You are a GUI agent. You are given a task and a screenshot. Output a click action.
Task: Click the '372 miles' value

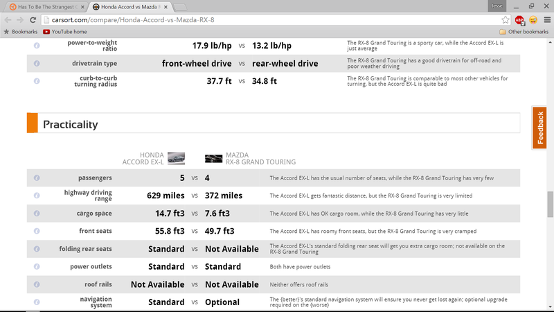click(224, 196)
